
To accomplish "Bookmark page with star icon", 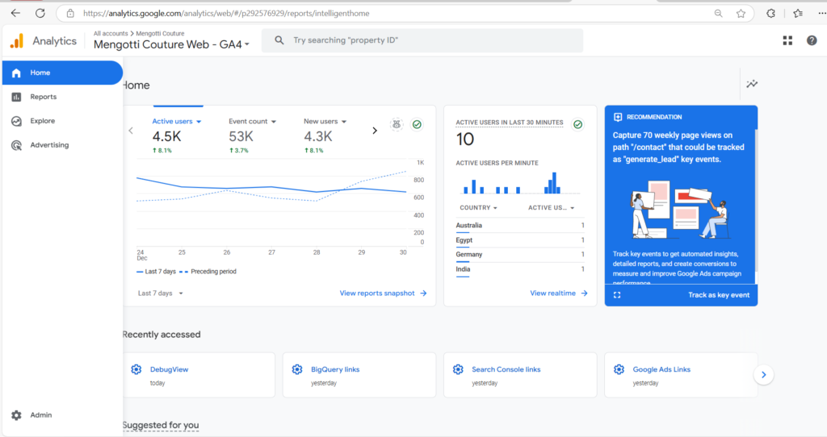I will click(x=741, y=13).
